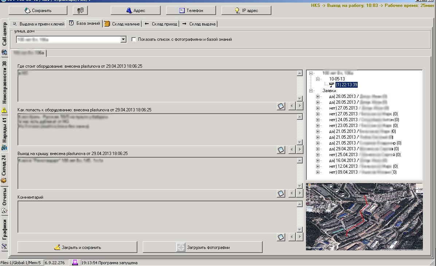The image size is (436, 266).
Task: Click next arrow under Как попасть к оборудованию
Action: (299, 150)
